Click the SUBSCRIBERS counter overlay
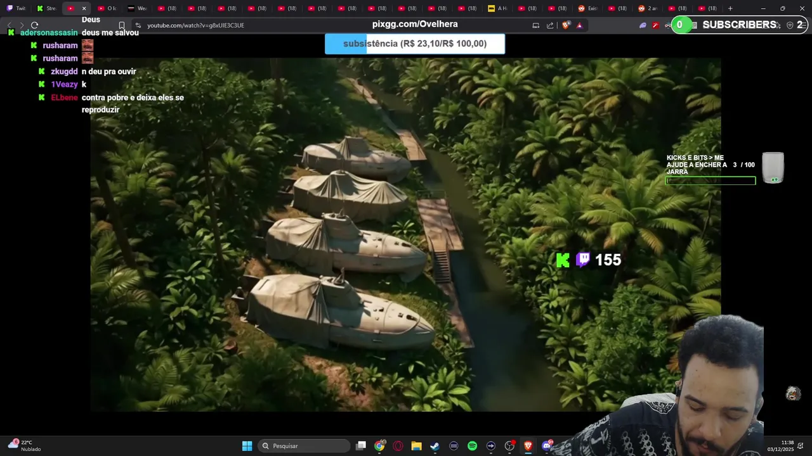Screen dimensions: 812x456 click(x=739, y=25)
